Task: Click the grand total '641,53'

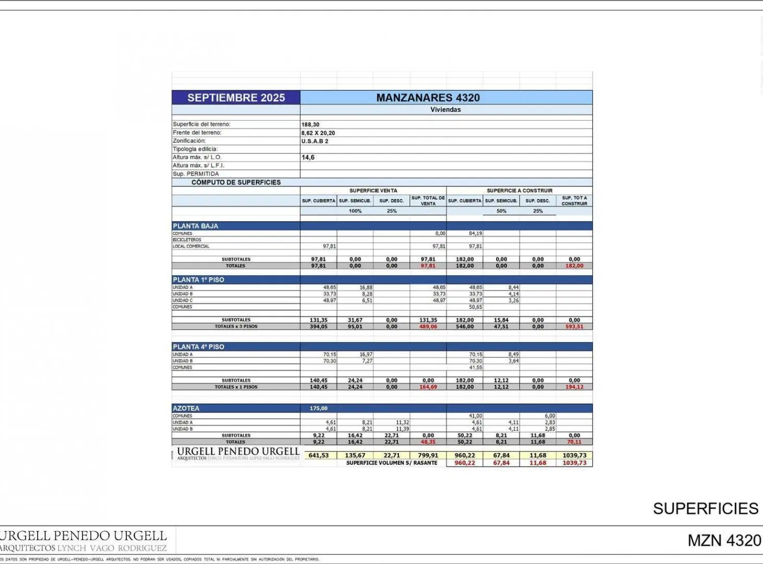Action: pos(319,455)
